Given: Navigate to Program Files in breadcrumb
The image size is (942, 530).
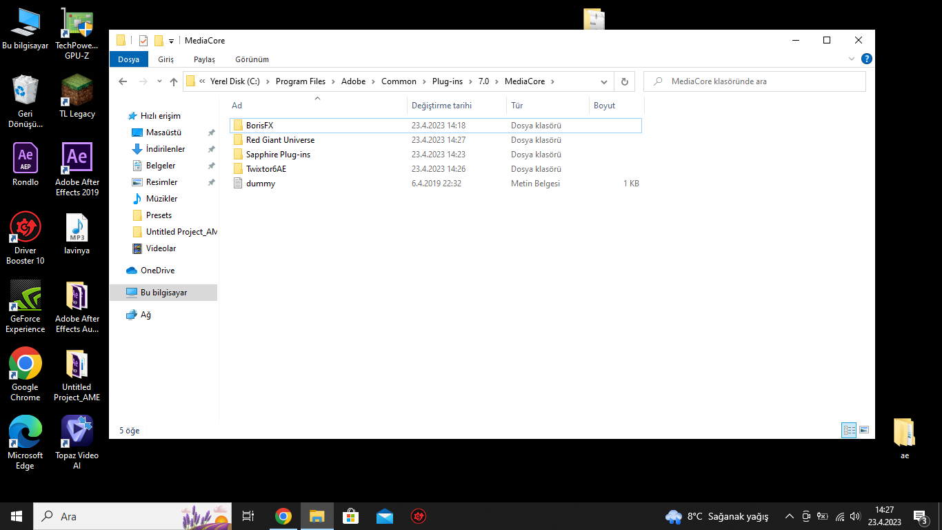Looking at the screenshot, I should tap(300, 81).
